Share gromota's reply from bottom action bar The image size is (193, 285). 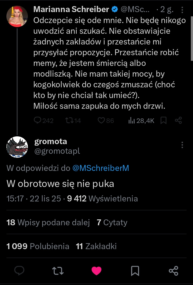coord(174,271)
